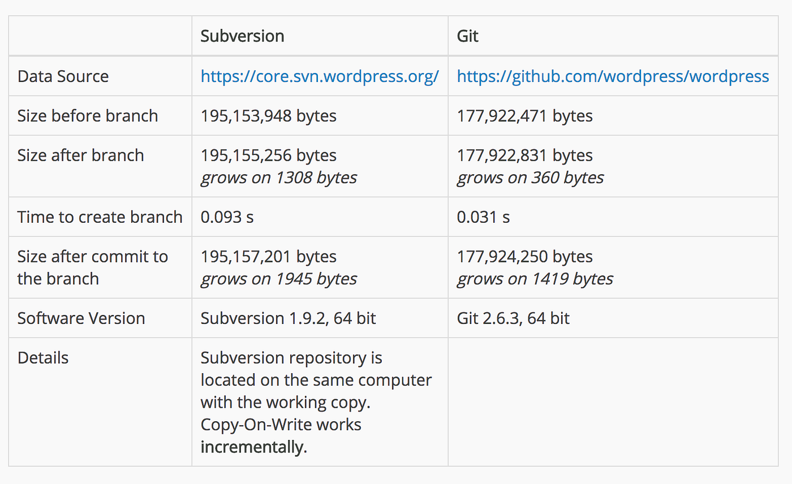Image resolution: width=792 pixels, height=484 pixels.
Task: Click the grows on 1308 bytes text
Action: (279, 178)
